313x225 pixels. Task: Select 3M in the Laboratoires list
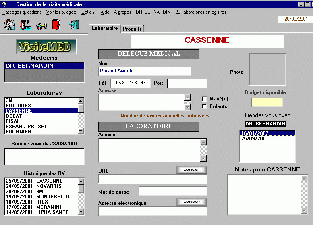click(x=41, y=100)
